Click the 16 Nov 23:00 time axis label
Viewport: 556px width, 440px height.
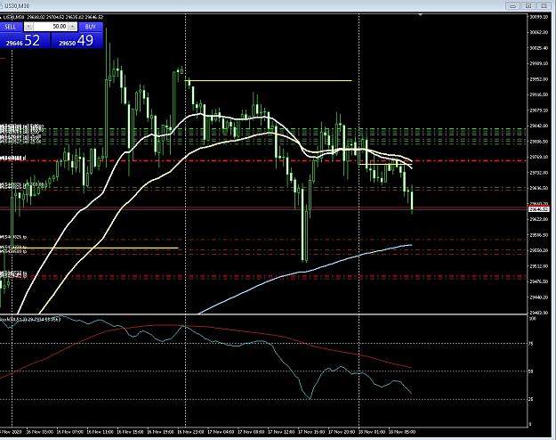[190, 432]
